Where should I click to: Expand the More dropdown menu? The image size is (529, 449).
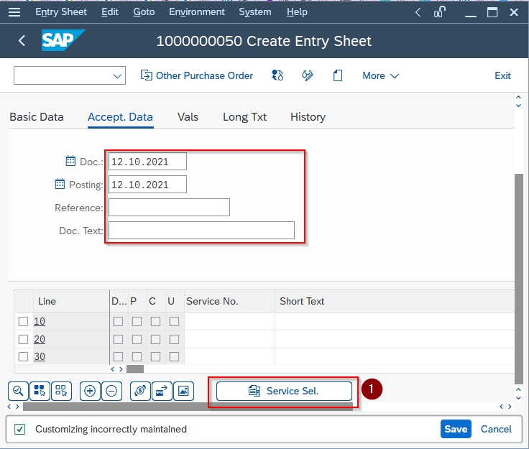[380, 75]
